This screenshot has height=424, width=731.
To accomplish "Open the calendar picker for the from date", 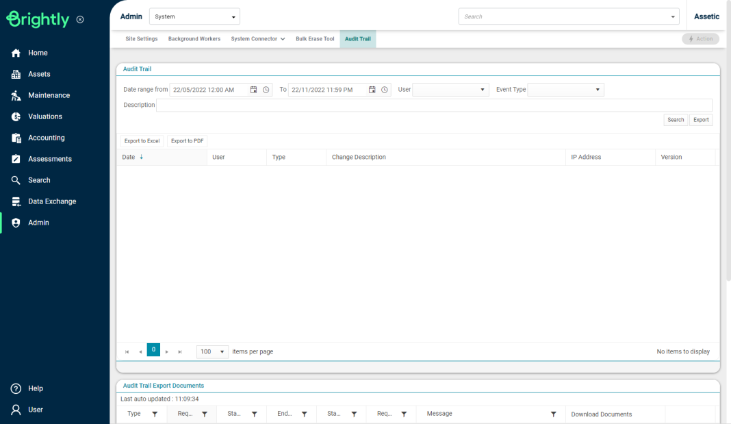I will pos(254,89).
